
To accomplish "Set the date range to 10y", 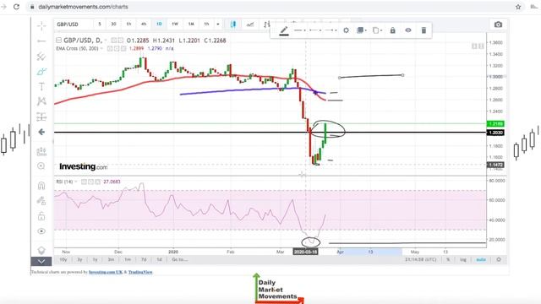I will tap(63, 259).
